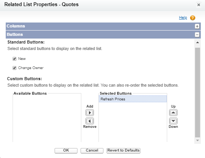This screenshot has height=158, width=205.
Task: Close the Related List Properties dialog
Action: point(199,5)
